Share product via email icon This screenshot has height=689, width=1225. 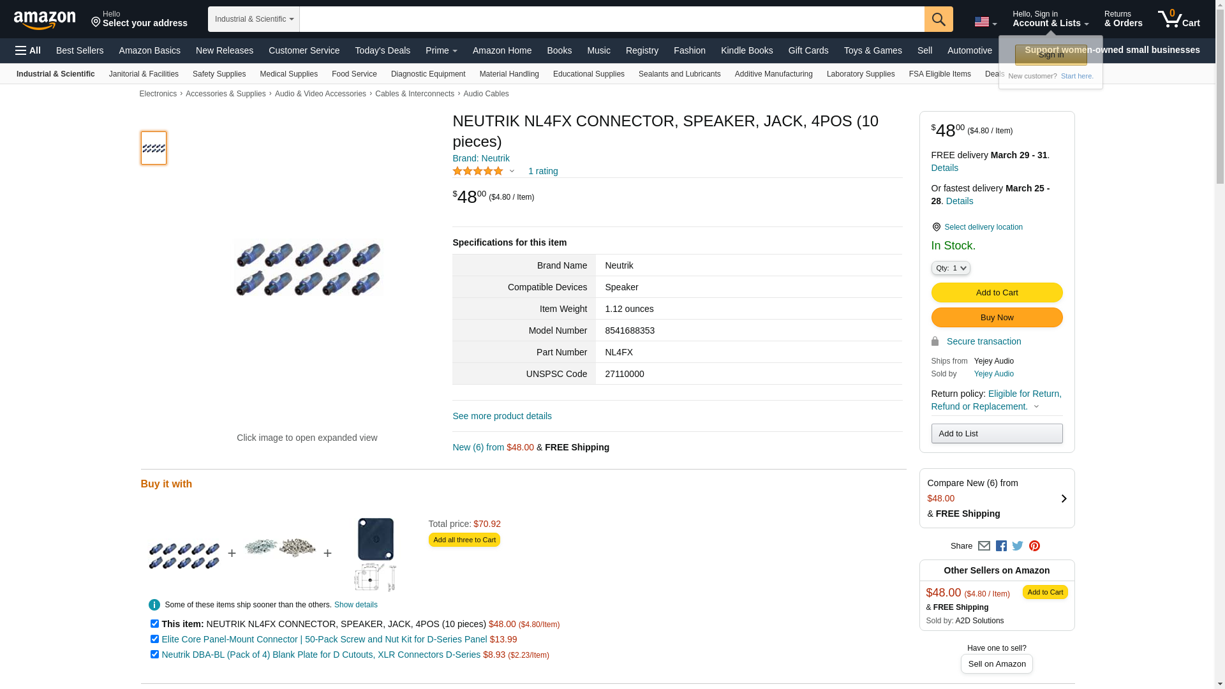[984, 546]
